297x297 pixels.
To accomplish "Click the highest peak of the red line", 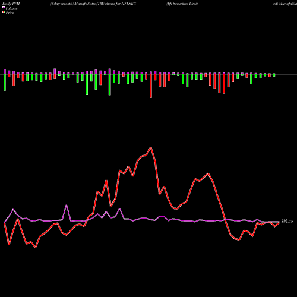I will [151, 147].
